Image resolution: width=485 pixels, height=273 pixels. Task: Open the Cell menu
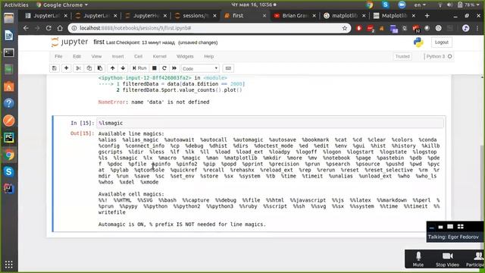click(138, 56)
